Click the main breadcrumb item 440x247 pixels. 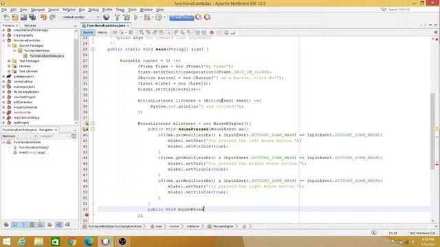[159, 226]
